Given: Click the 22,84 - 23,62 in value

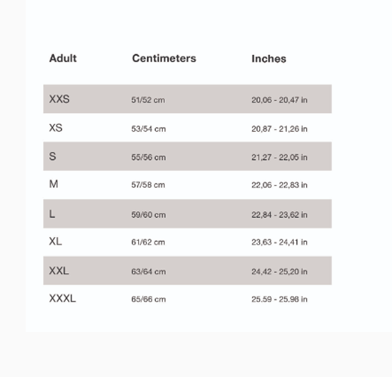Looking at the screenshot, I should (x=280, y=215).
